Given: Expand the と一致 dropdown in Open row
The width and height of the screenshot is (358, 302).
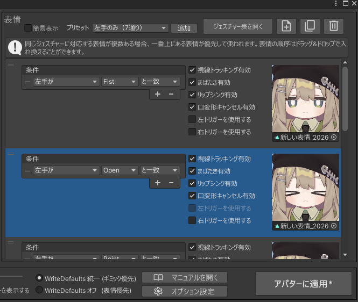Looking at the screenshot, I should coord(159,170).
